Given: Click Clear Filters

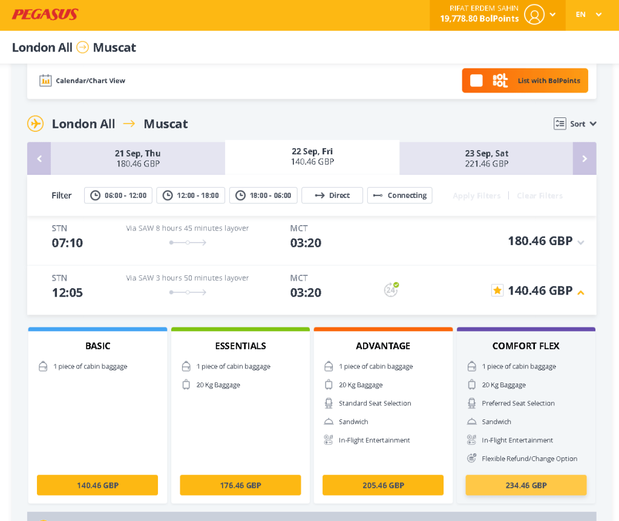Looking at the screenshot, I should [540, 196].
